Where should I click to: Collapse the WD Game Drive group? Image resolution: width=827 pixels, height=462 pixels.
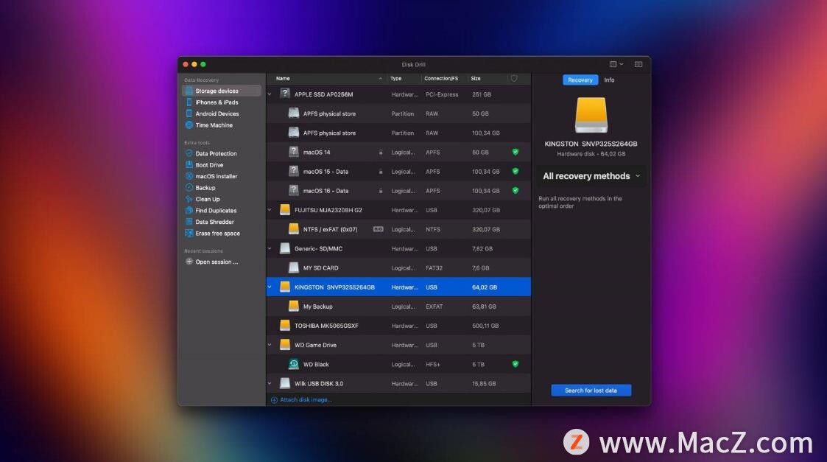pos(270,346)
